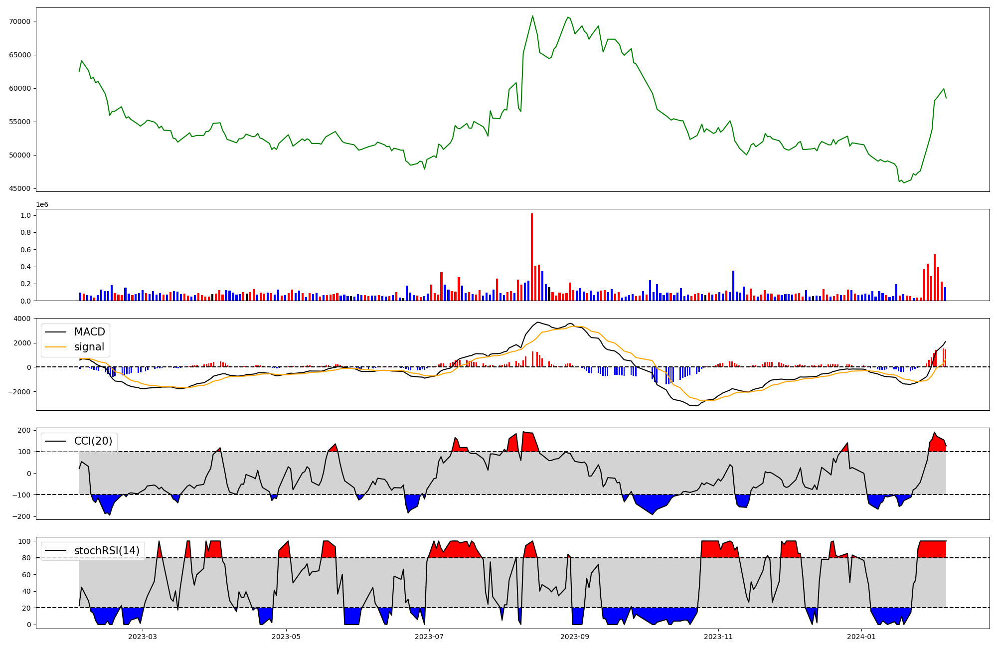
Task: Click the 1.0 volume axis label
Action: 25,215
